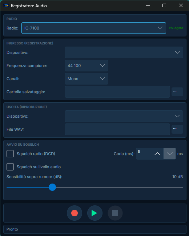Increase Coda ms with up arrow
Image resolution: width=189 pixels, height=236 pixels.
pyautogui.click(x=157, y=154)
